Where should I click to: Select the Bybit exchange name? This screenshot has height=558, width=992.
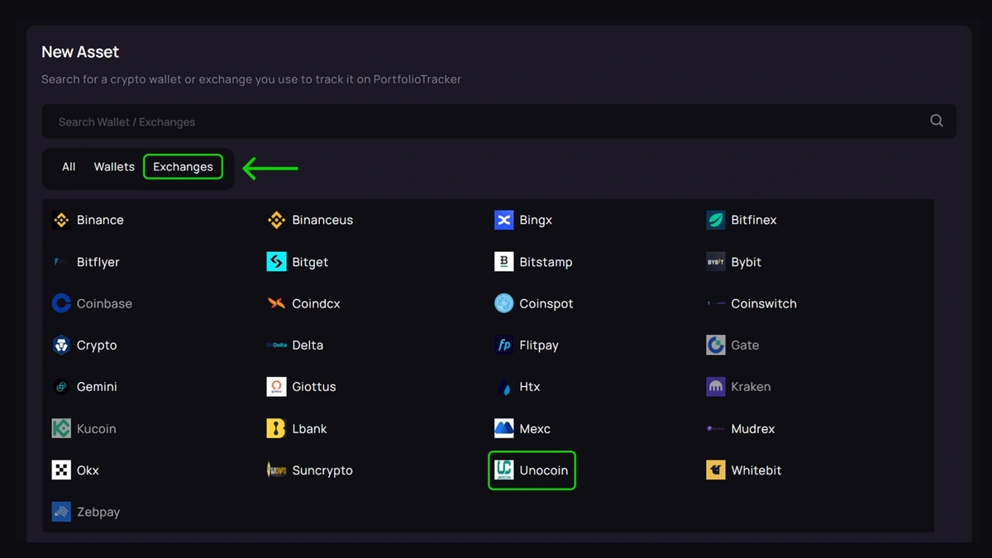click(746, 262)
